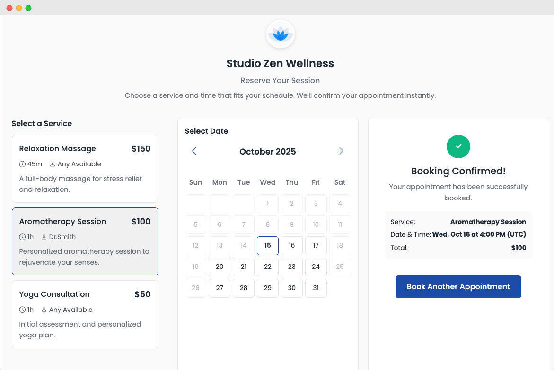Click the green confirmation checkmark icon
Viewport: 554px width, 370px height.
click(458, 146)
